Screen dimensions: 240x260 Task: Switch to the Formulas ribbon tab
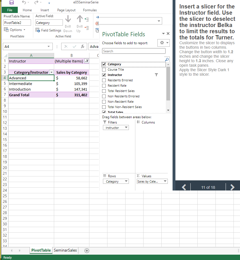(90, 10)
